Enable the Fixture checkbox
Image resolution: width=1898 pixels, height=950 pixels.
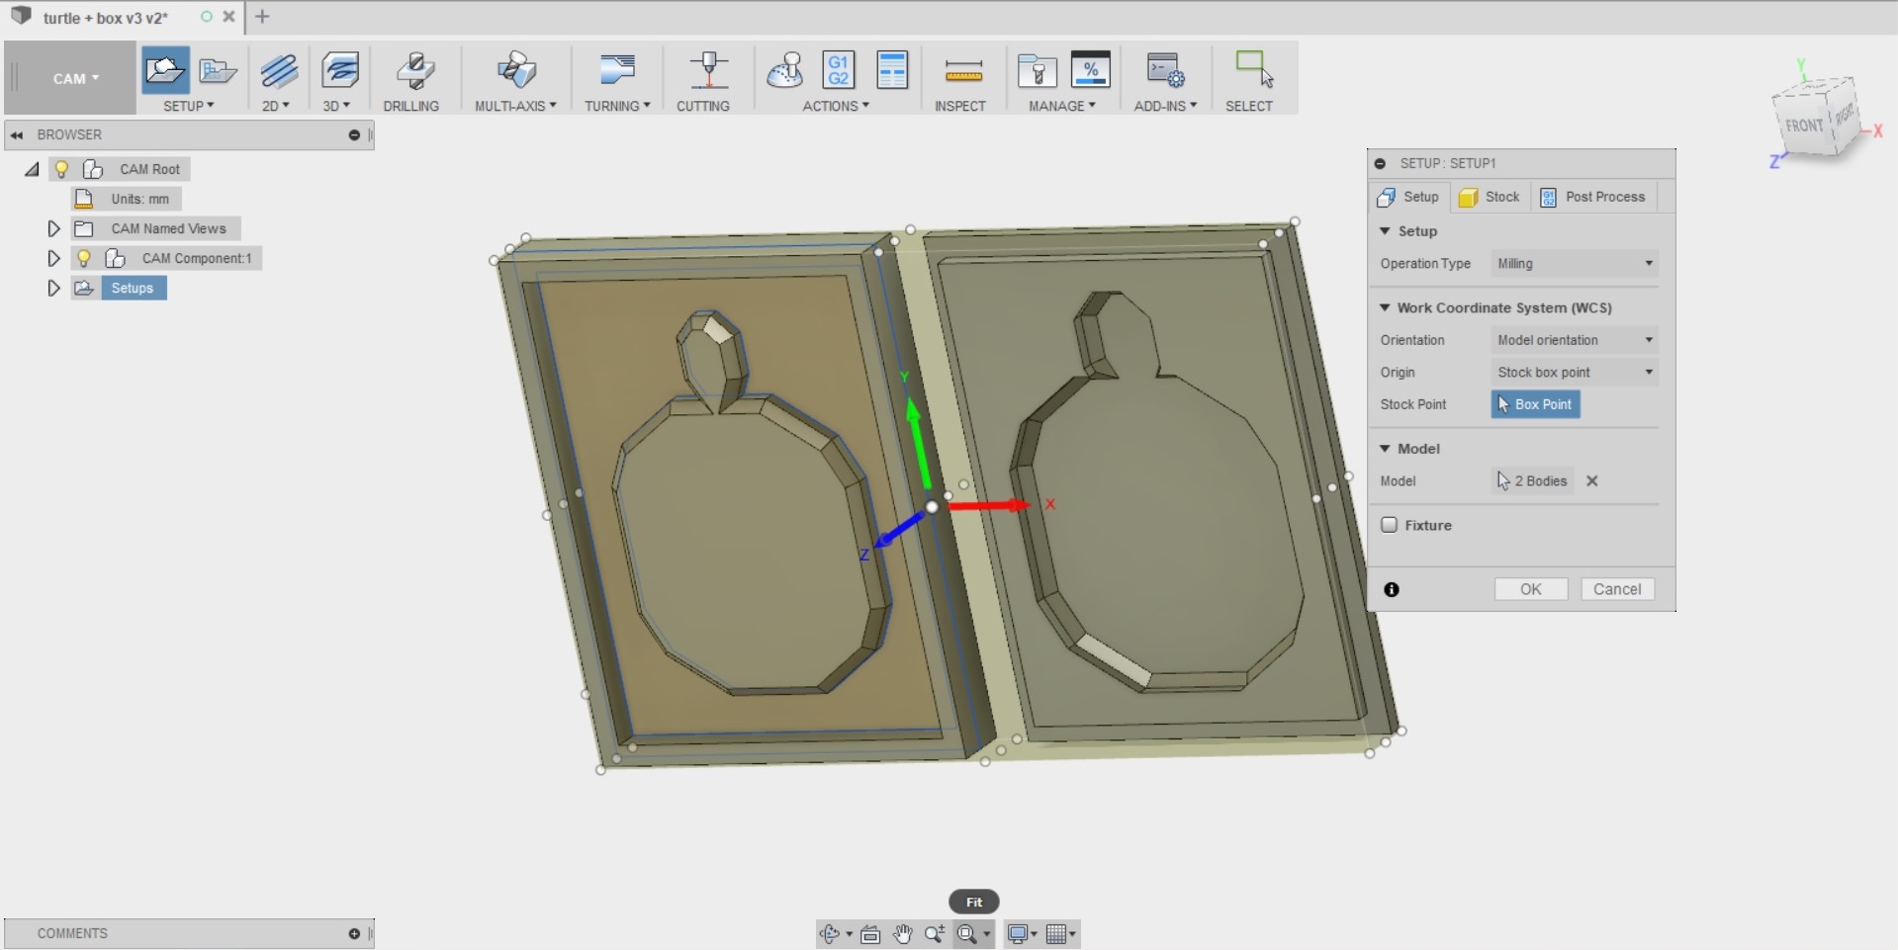[1390, 525]
